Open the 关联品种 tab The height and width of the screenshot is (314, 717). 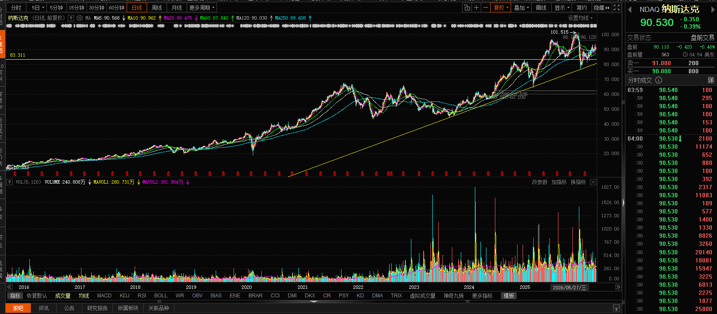coord(159,308)
